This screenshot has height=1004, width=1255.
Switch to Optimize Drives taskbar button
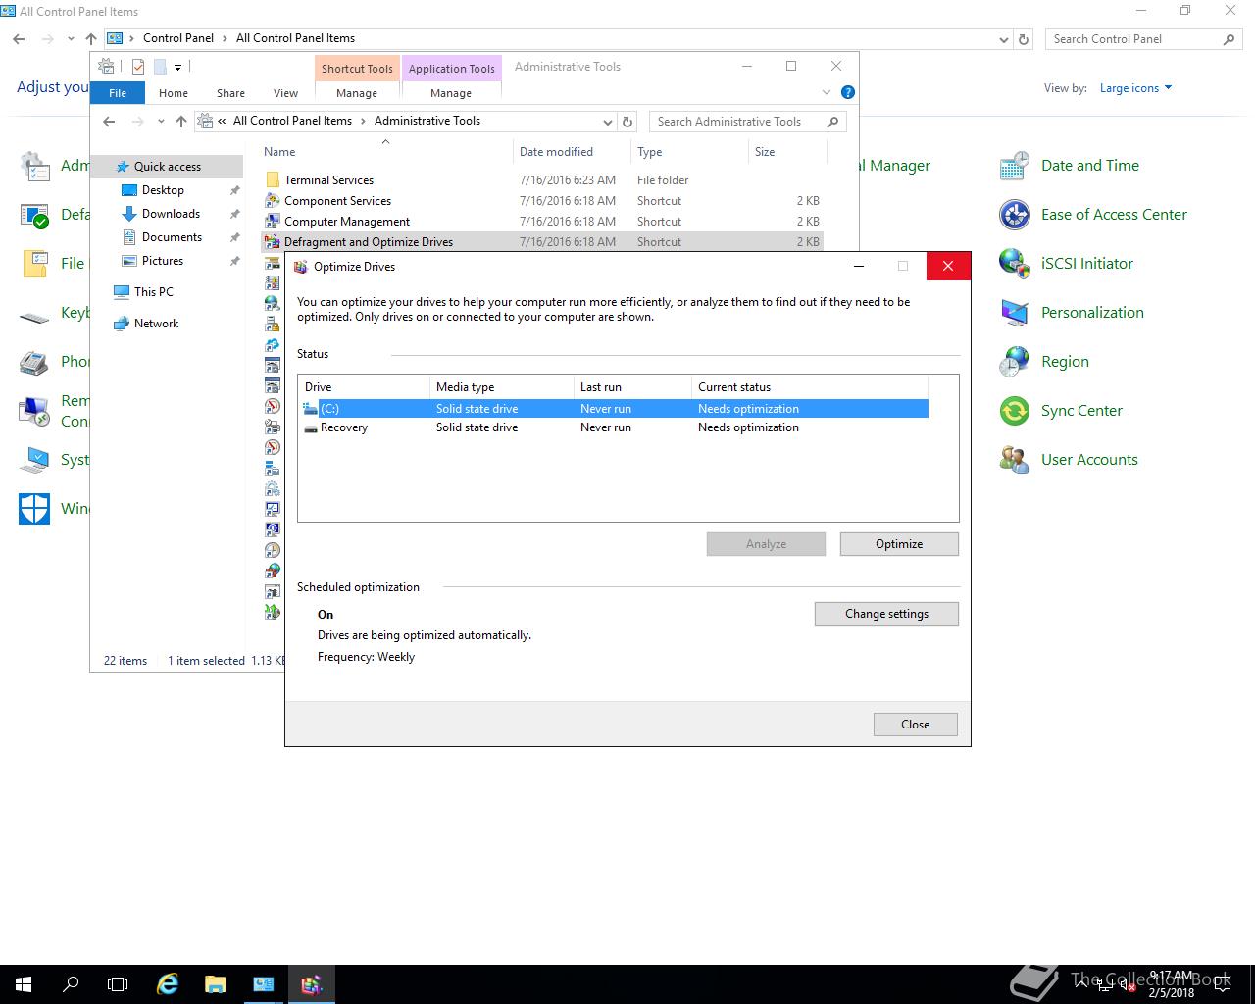(311, 984)
